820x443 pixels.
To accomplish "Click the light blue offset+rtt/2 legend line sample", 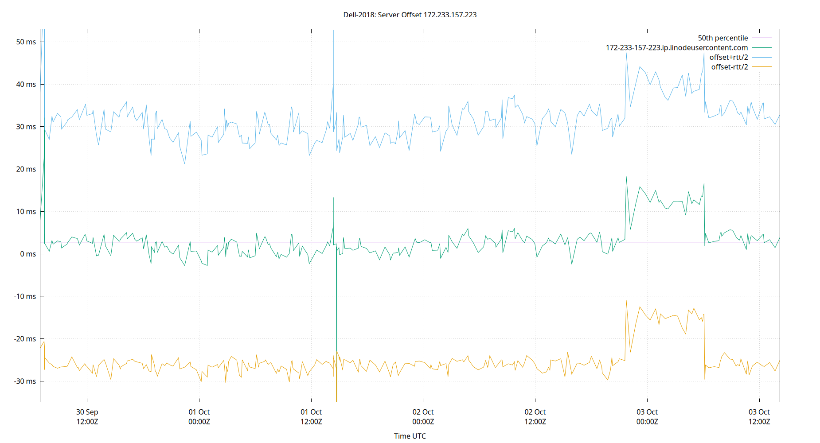I will coord(762,58).
